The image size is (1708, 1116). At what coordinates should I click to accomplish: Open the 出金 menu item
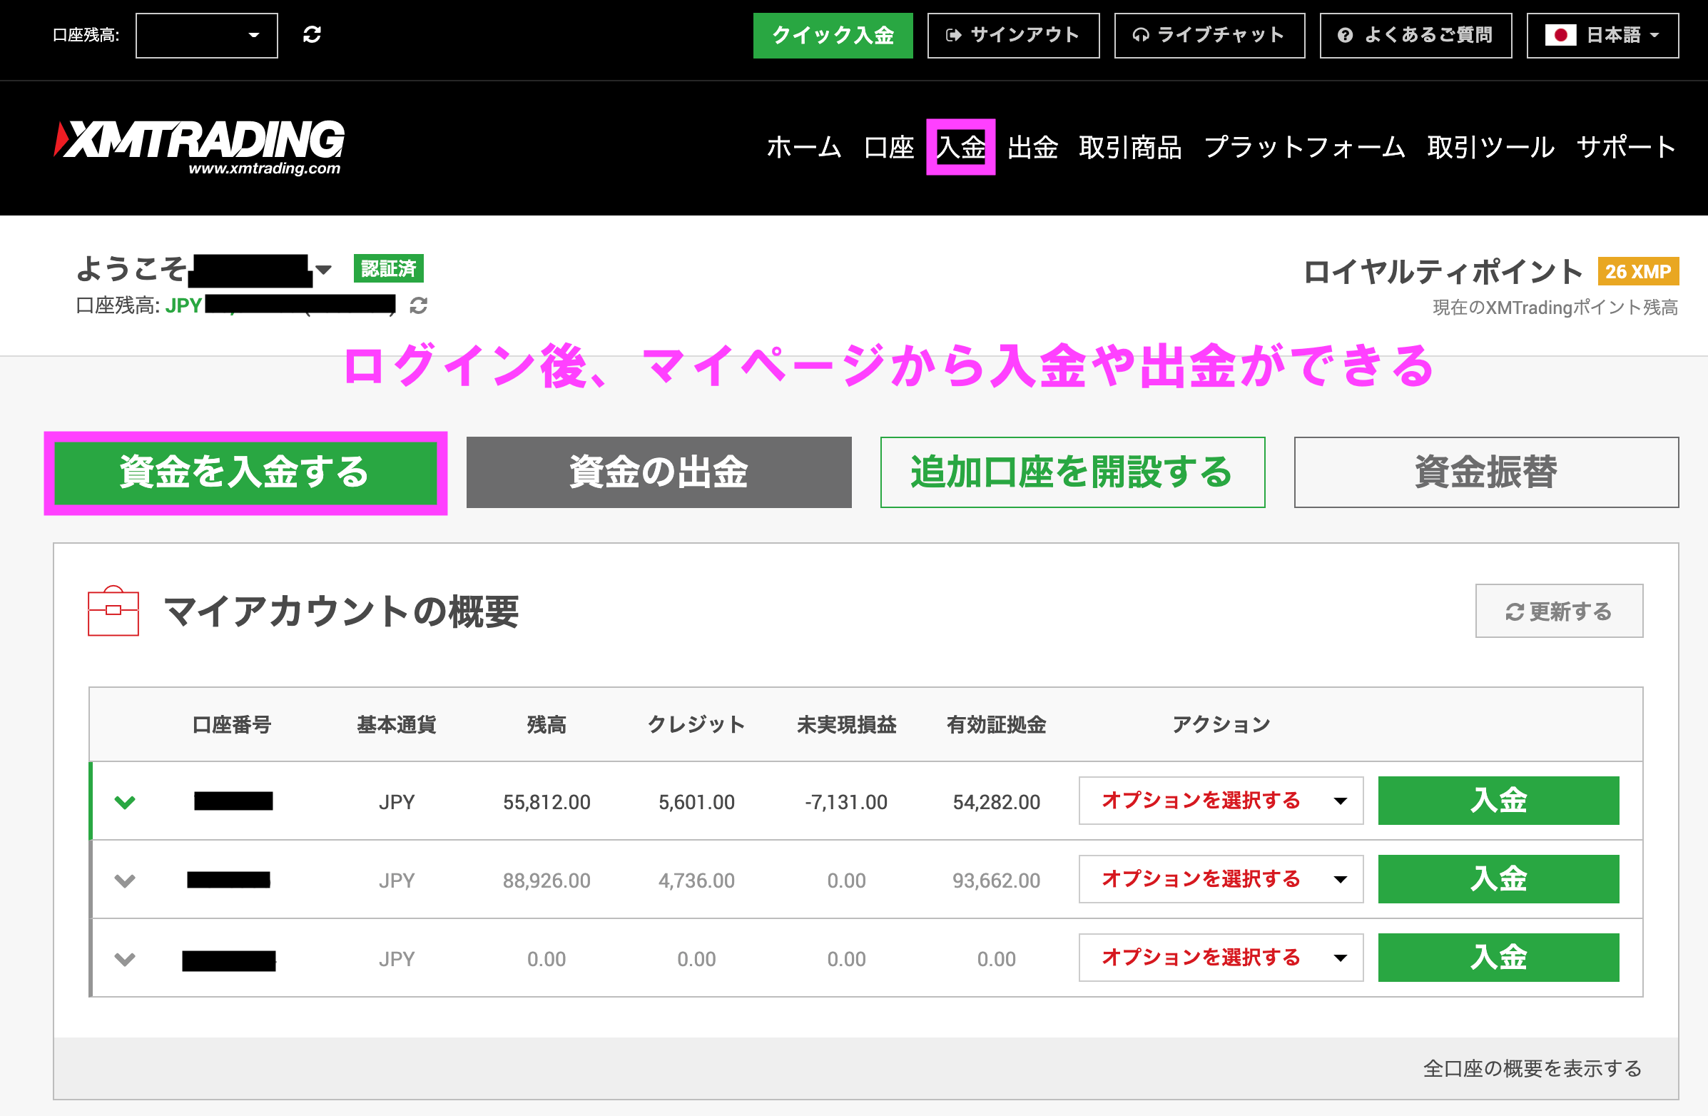click(x=1032, y=147)
